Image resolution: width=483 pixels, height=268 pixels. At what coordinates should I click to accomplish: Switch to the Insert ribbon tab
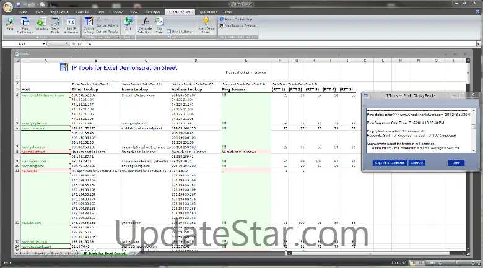39,12
